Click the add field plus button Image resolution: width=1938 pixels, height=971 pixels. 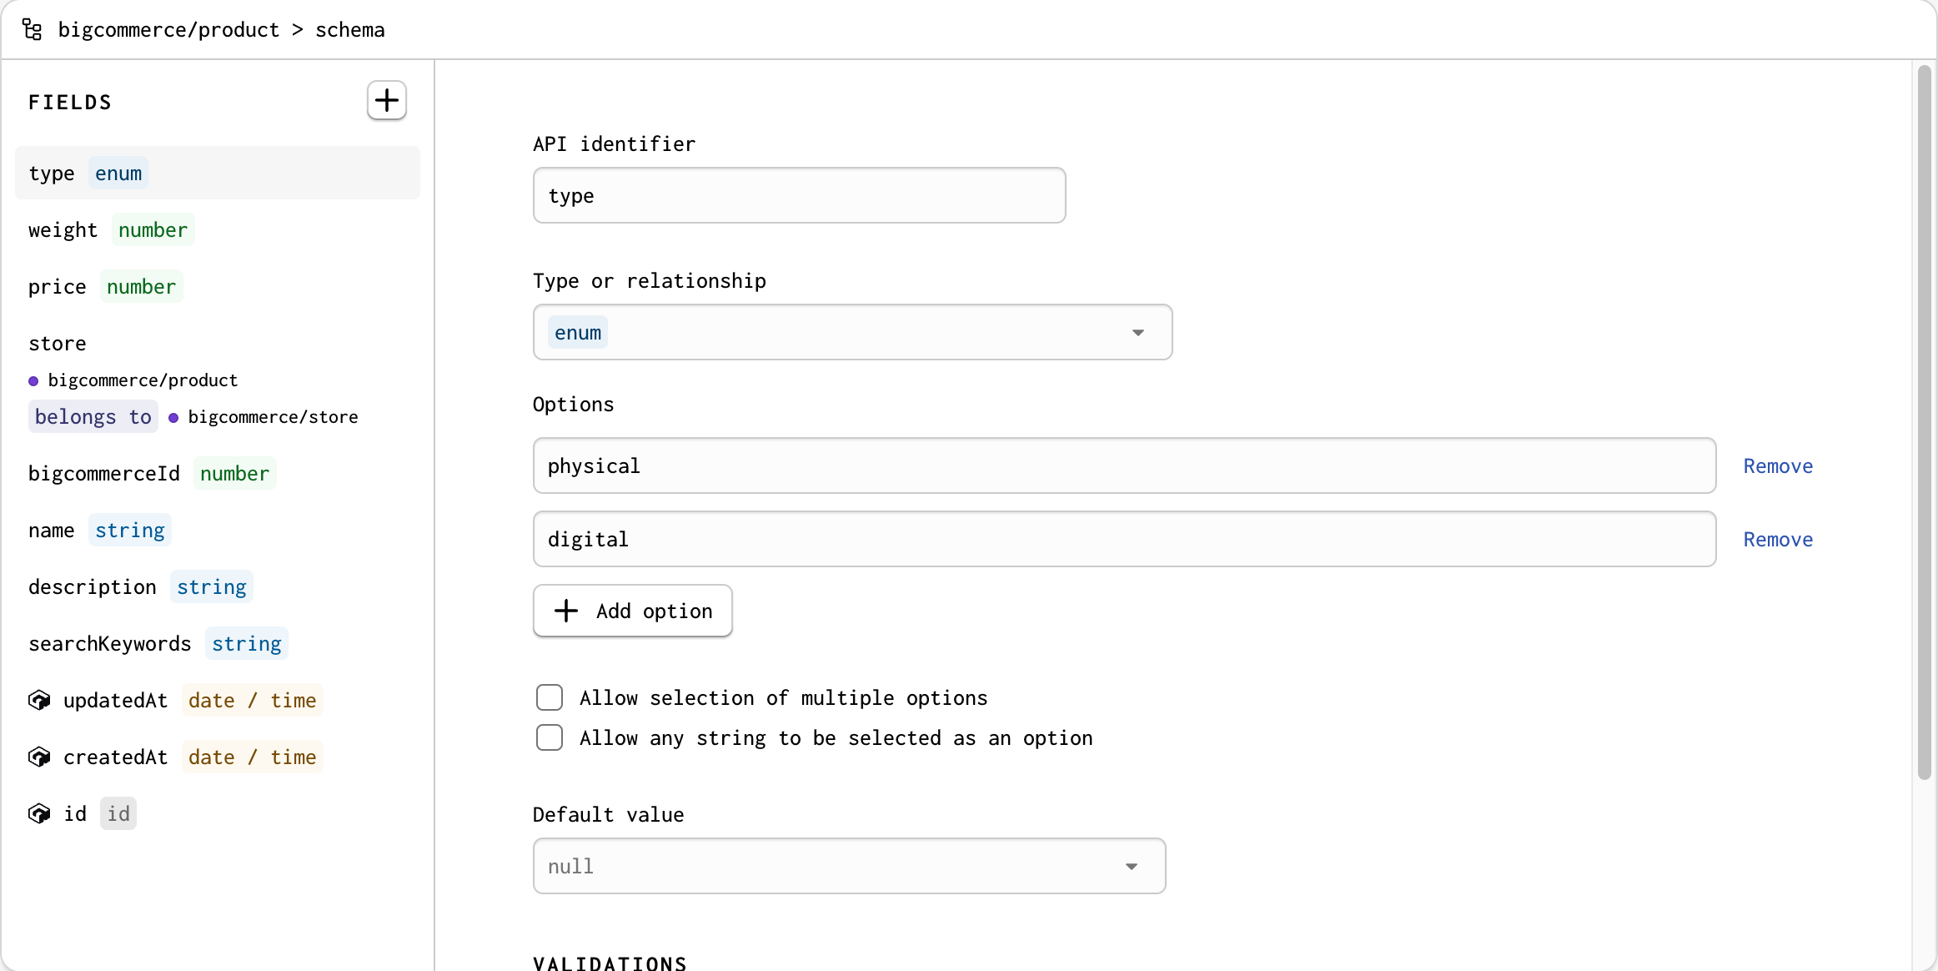click(x=386, y=101)
